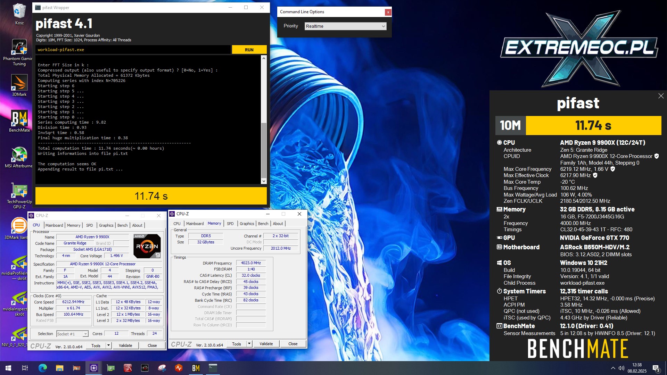Click the Core Voltage 1.496 V value
Image resolution: width=667 pixels, height=375 pixels.
coord(116,256)
